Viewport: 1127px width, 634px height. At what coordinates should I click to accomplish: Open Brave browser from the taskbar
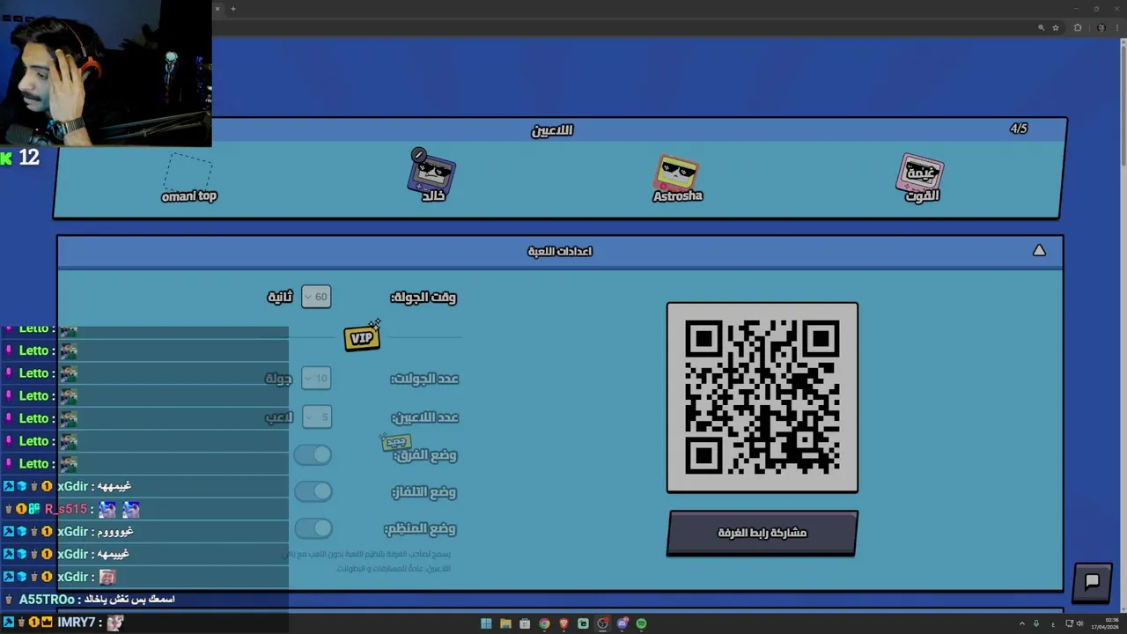(563, 623)
